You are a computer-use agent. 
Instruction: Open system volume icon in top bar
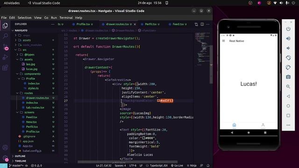[281, 3]
